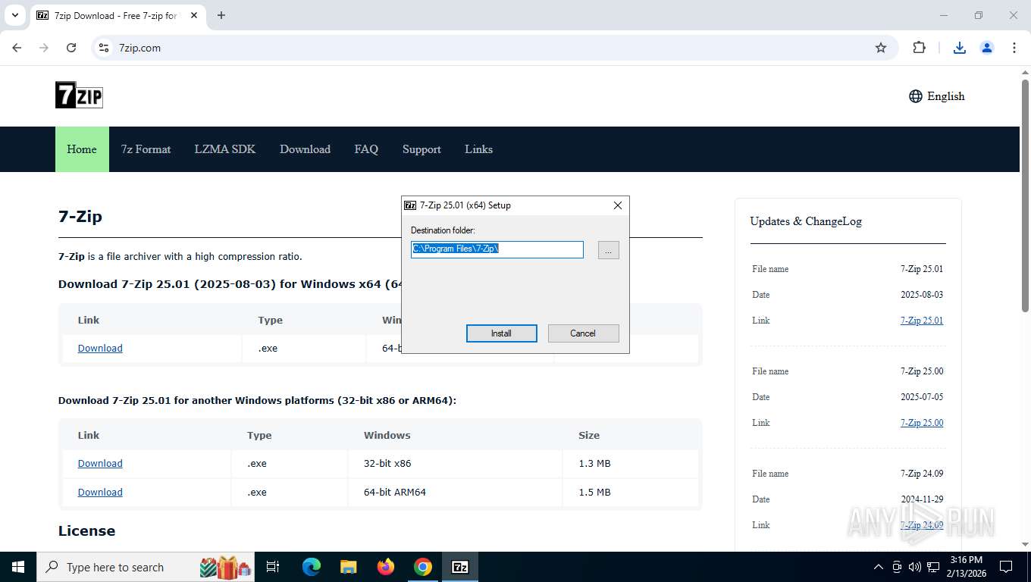Browse for destination folder with ... button

pyautogui.click(x=609, y=250)
